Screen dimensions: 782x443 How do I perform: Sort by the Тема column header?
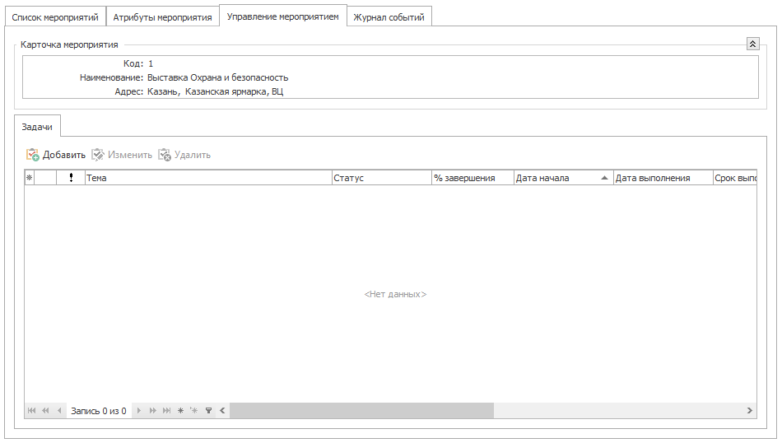[208, 178]
